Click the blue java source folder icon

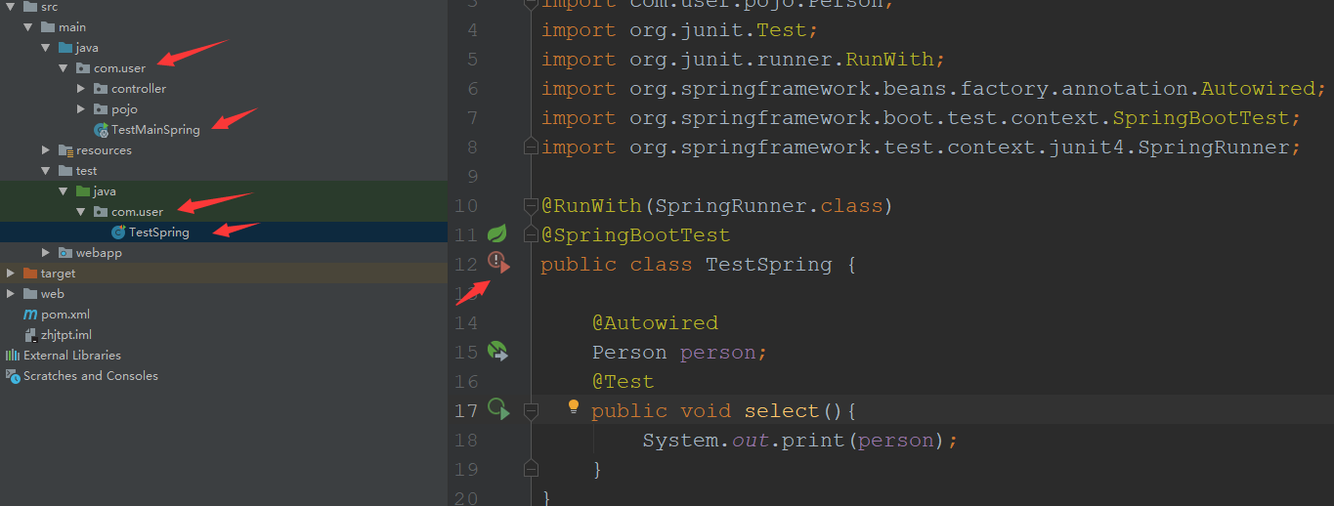click(x=65, y=48)
